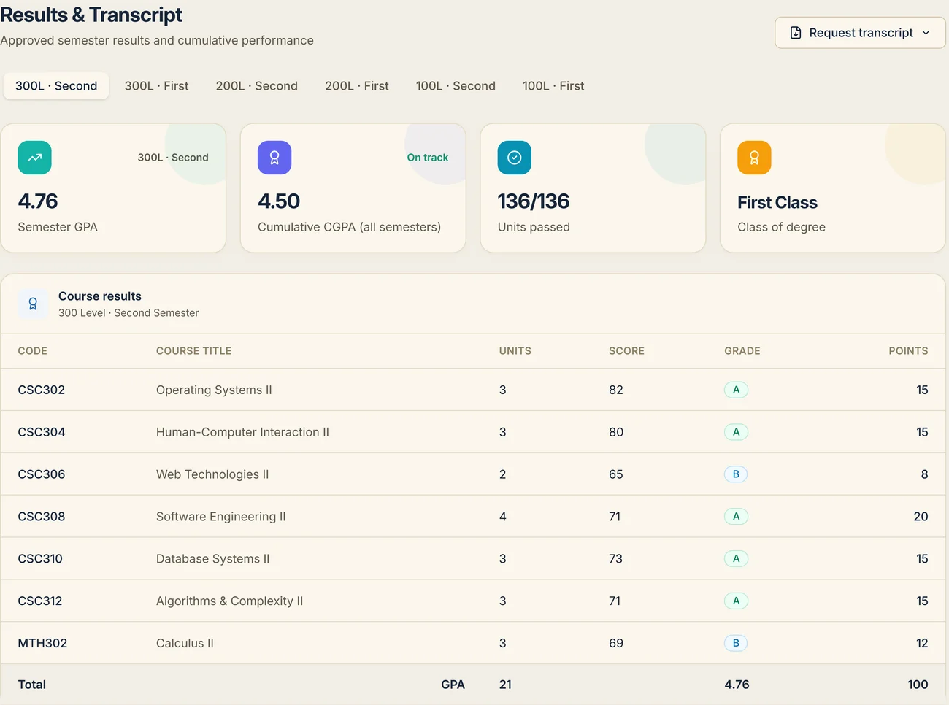Click the 136/136 units passed value
The image size is (949, 705).
click(534, 201)
